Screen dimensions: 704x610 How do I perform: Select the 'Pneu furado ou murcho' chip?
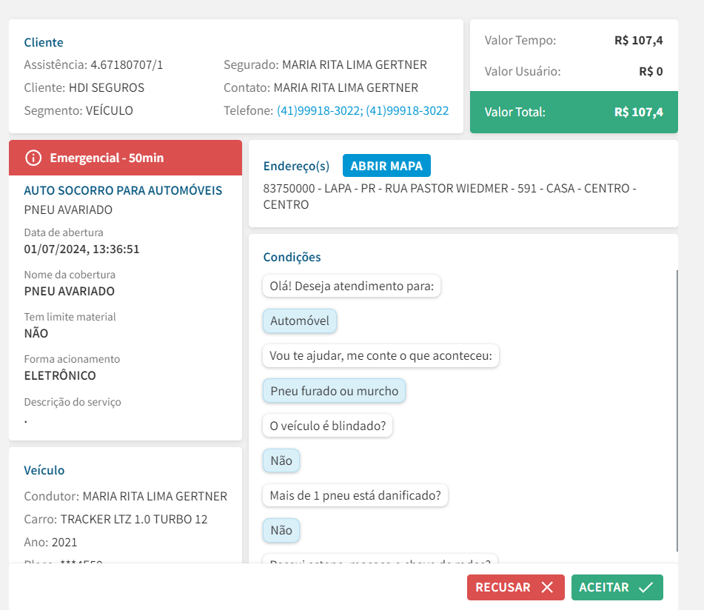334,391
